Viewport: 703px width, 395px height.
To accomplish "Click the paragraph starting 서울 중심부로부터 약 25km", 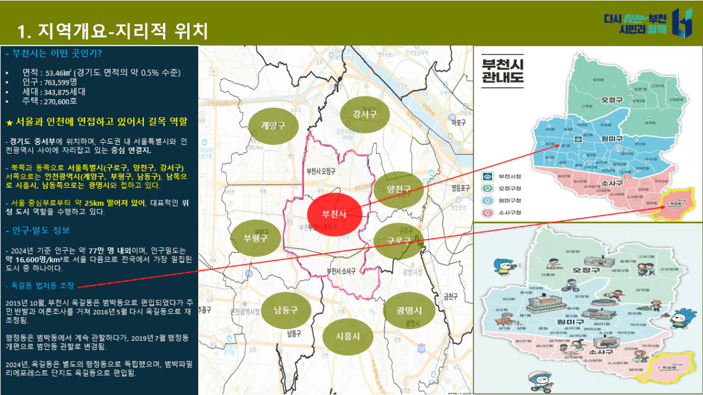I will click(97, 207).
